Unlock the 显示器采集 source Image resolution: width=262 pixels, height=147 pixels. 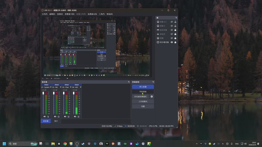pos(175,42)
